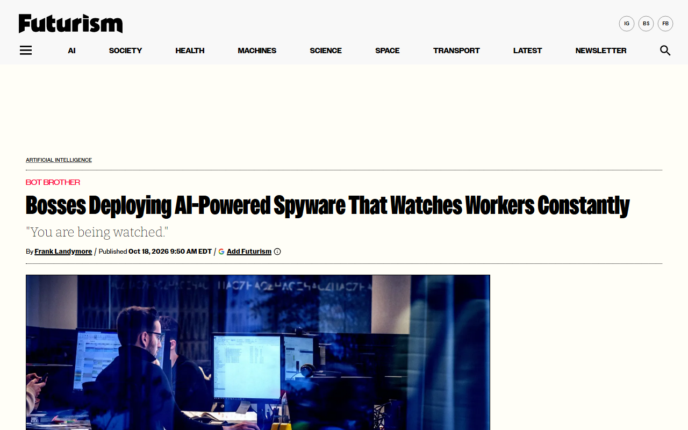The image size is (688, 430).
Task: Click the Add Futurism link
Action: tap(249, 252)
